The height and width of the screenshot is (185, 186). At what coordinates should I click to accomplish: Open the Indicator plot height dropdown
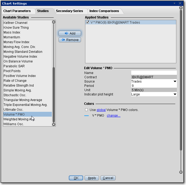[175, 94]
